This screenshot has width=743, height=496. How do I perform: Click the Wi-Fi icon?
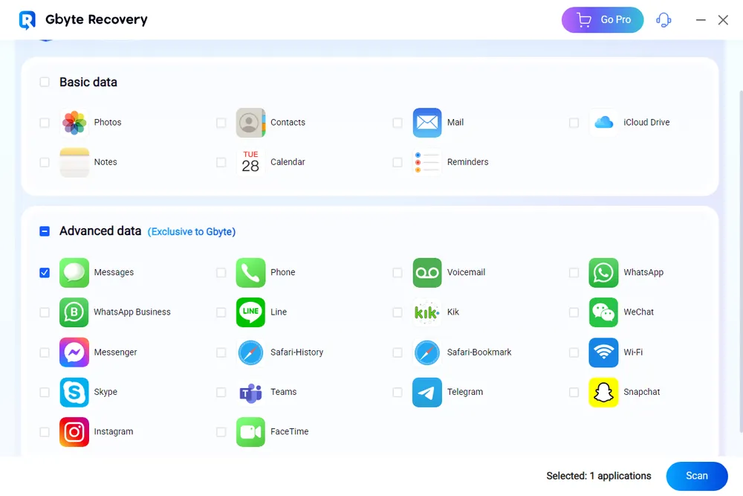603,352
